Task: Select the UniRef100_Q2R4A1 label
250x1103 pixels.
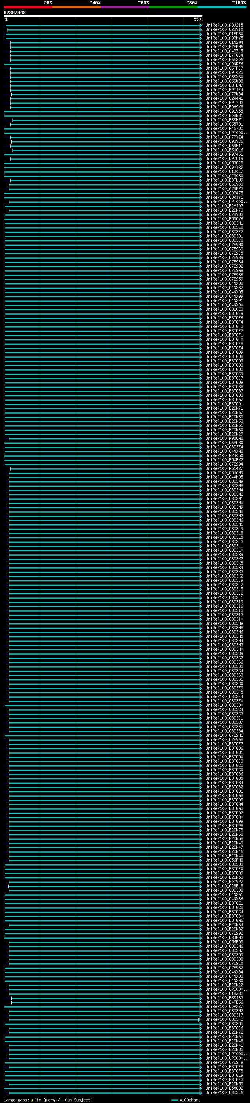Action: point(224,99)
